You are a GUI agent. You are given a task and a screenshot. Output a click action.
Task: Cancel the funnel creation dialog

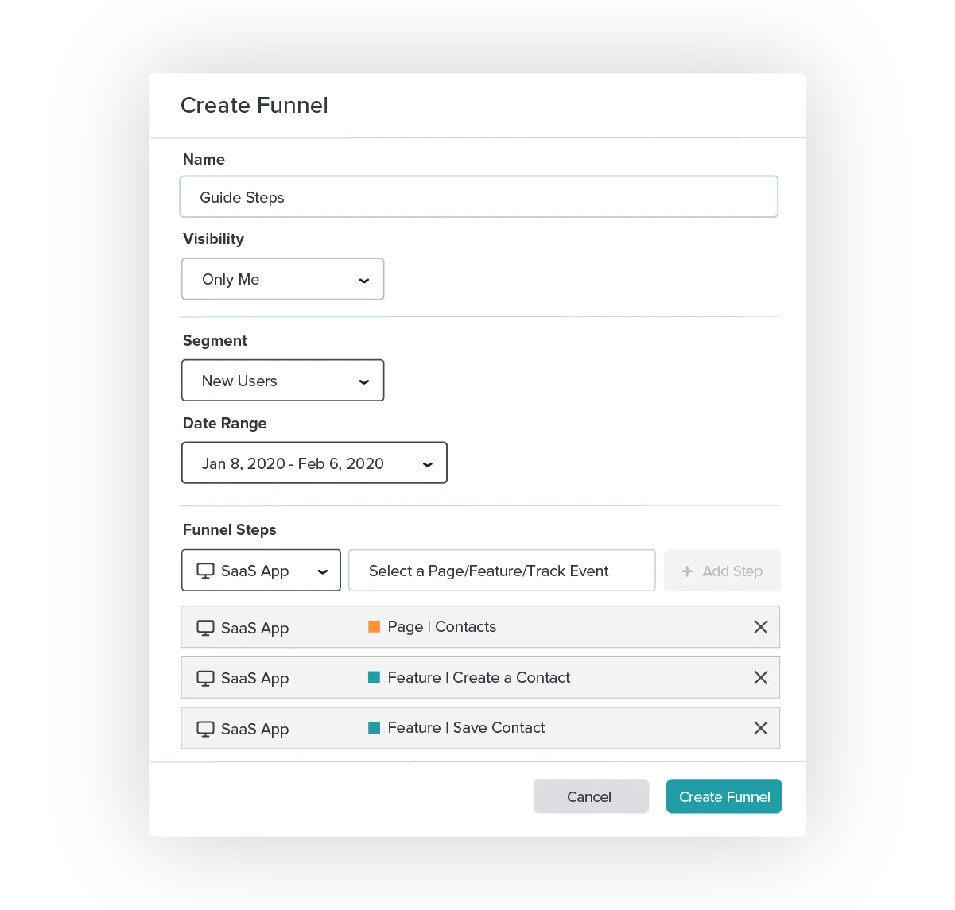pos(590,796)
